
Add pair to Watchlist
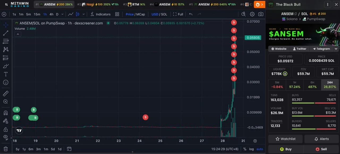pos(286,139)
